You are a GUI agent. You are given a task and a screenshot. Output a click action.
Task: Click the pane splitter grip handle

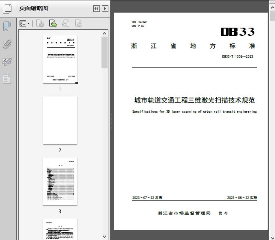[x=111, y=121]
